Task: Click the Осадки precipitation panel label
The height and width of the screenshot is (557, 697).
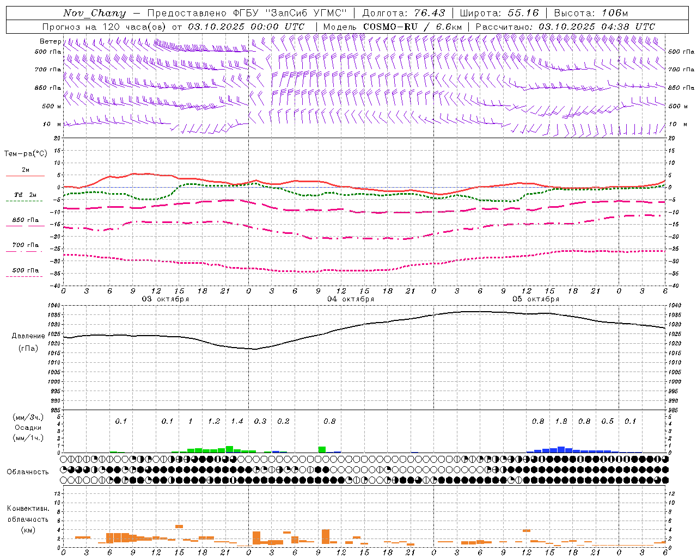Action: [x=27, y=428]
